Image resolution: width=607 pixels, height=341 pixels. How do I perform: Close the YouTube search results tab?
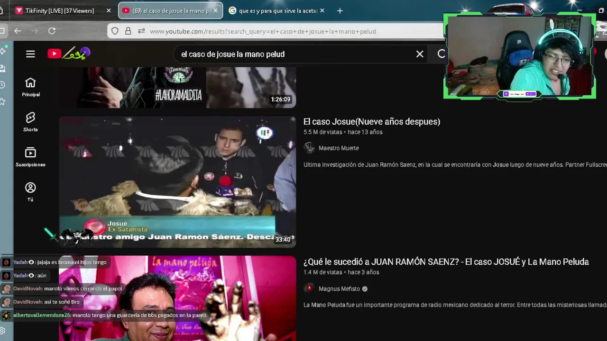(x=215, y=10)
